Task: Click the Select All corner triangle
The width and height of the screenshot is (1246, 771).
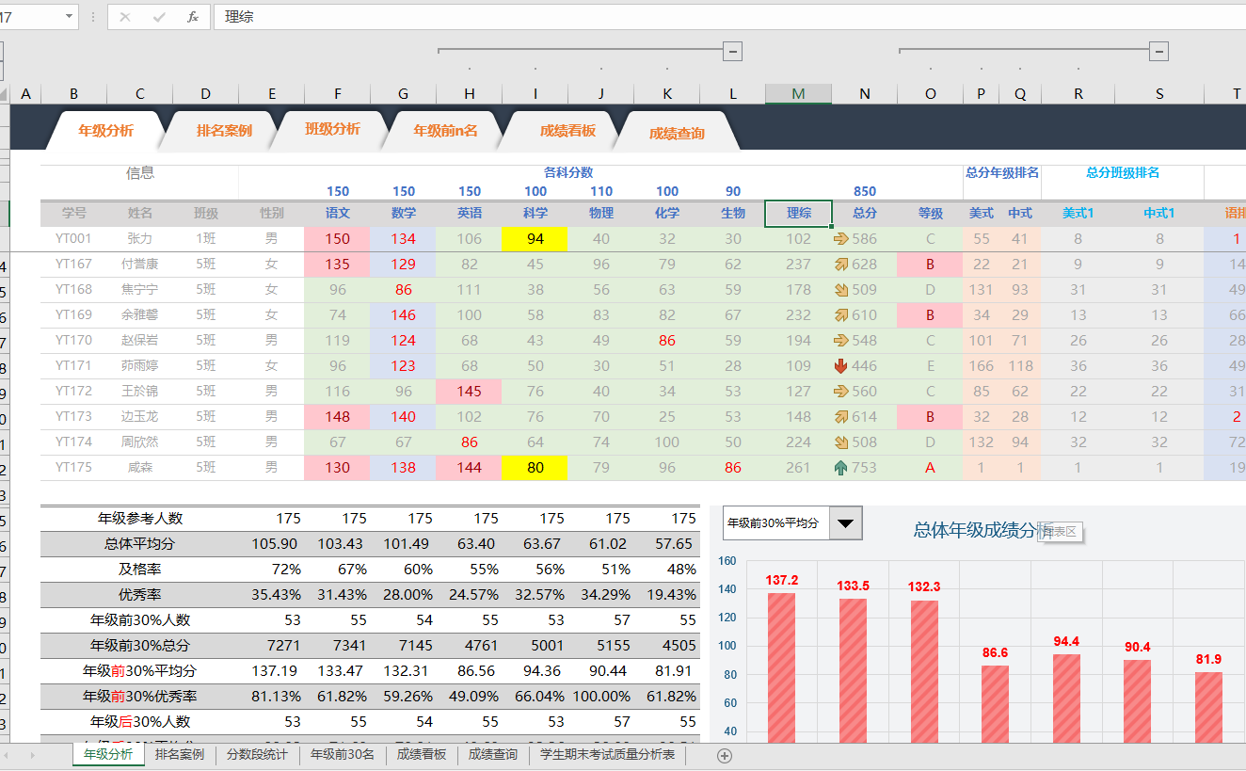Action: [4, 94]
